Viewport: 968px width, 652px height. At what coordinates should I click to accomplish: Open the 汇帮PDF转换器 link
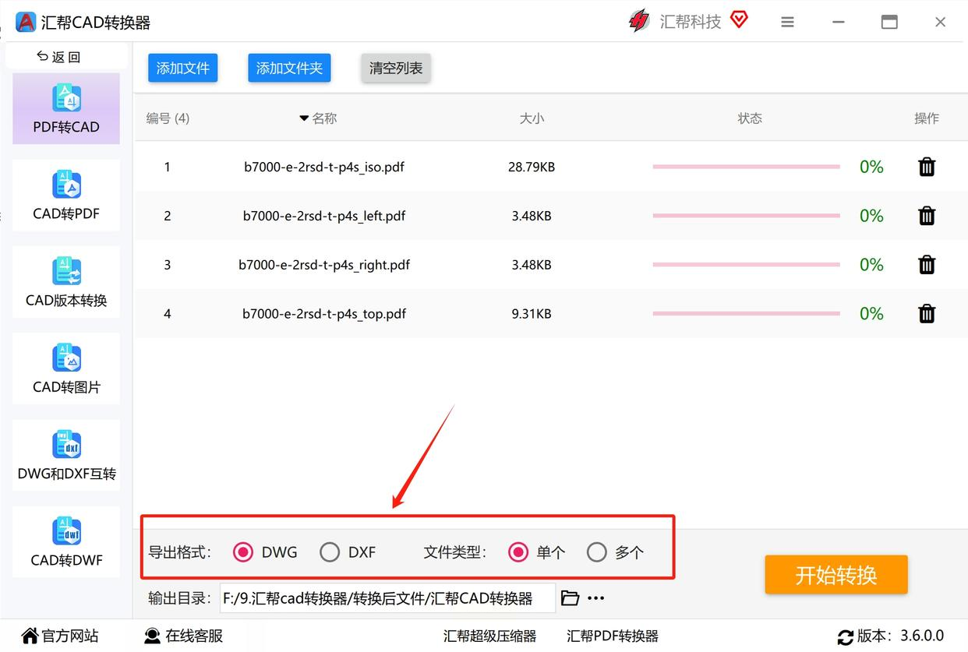point(613,636)
